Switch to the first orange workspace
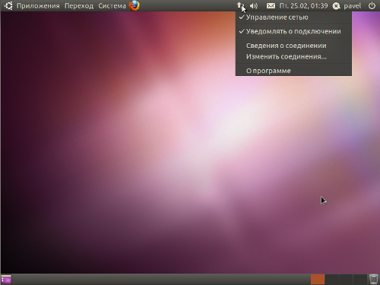 [x=318, y=279]
